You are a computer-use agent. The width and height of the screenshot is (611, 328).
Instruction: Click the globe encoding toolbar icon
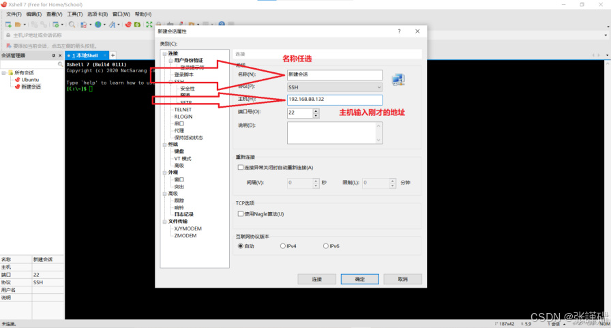(x=98, y=25)
